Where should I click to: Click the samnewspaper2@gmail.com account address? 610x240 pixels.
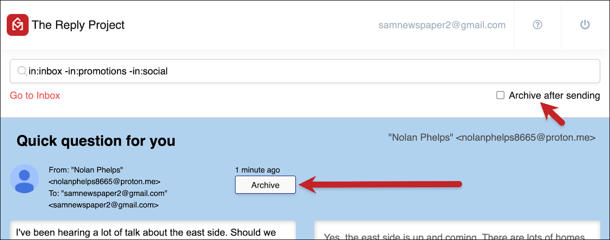tap(442, 25)
